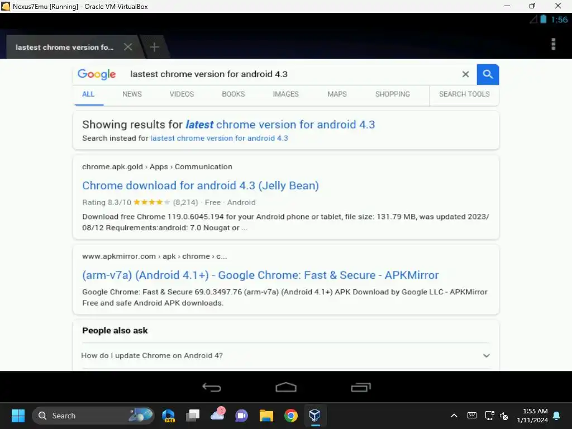
Task: Click the Windows taskbar Search box
Action: tap(93, 416)
